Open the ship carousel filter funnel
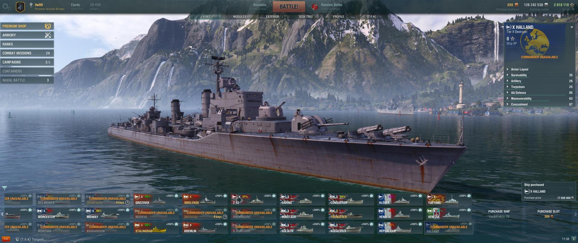The image size is (578, 243). coord(5,188)
